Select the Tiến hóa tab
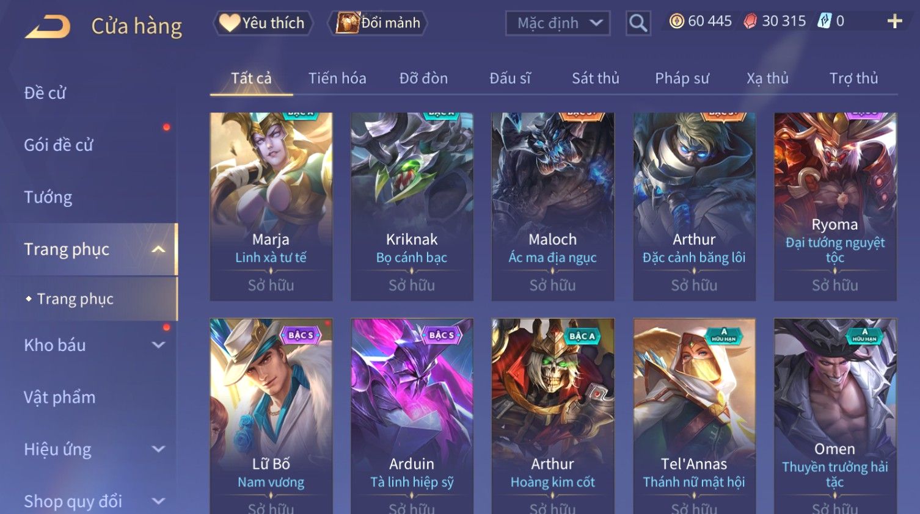 click(337, 78)
